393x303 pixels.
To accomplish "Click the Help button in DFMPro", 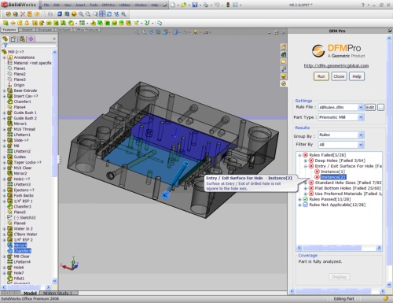I will click(357, 76).
